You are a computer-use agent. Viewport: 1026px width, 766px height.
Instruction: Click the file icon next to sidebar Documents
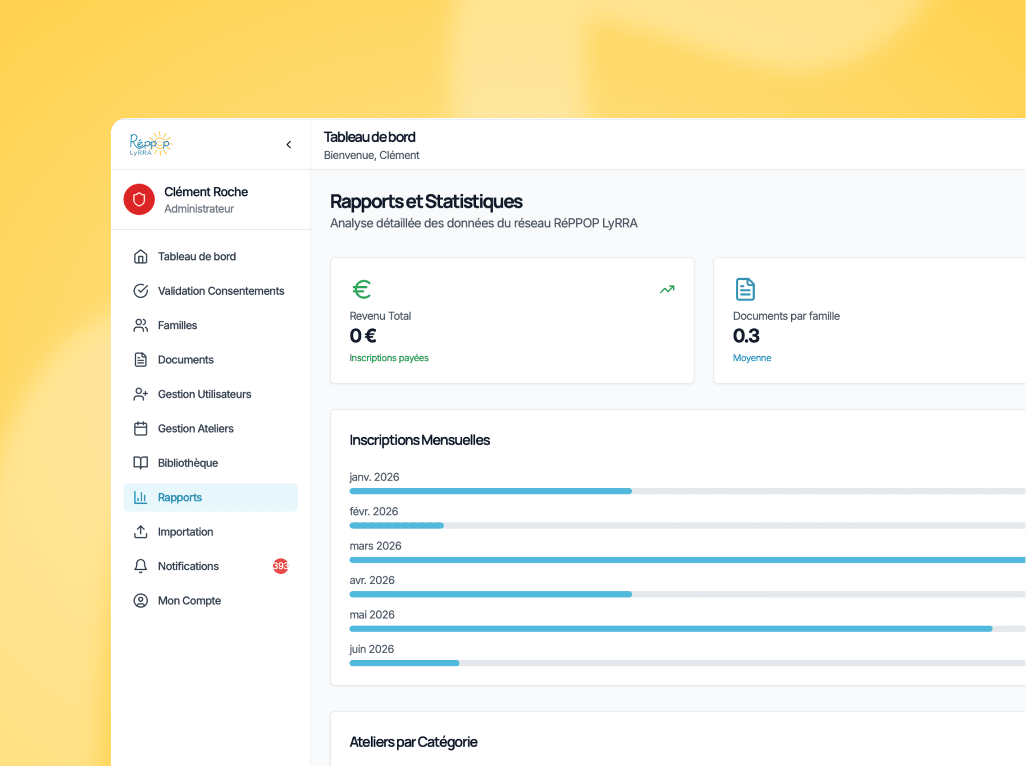(x=141, y=360)
